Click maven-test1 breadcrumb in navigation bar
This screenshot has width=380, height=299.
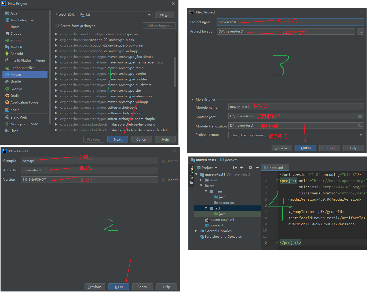coord(203,160)
